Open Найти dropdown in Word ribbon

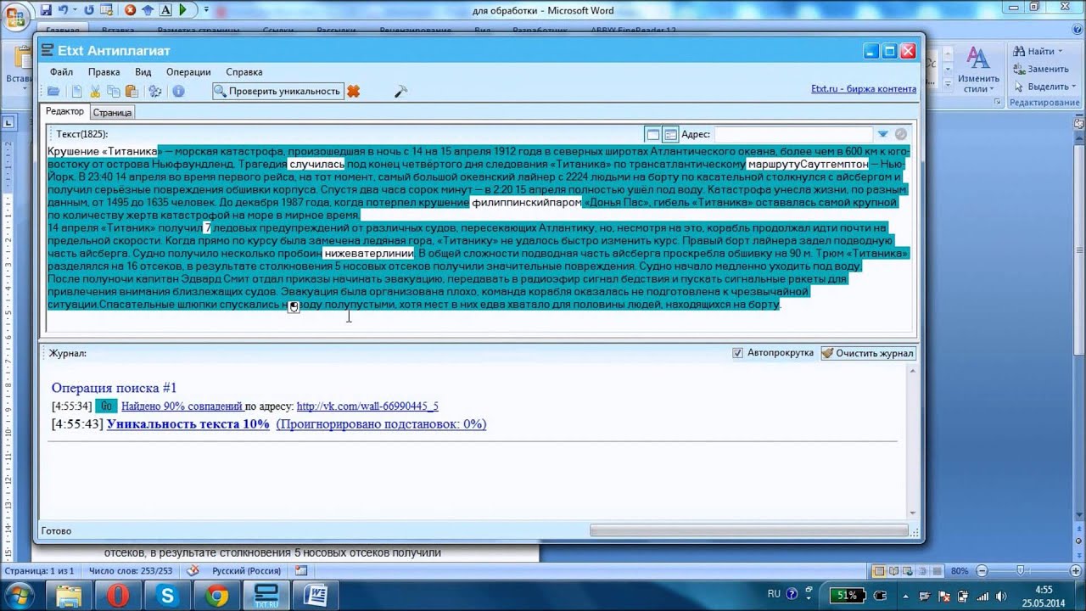pyautogui.click(x=1059, y=51)
